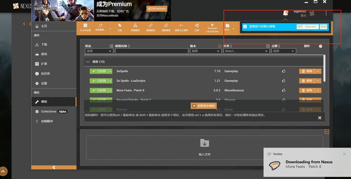Open the 版本 filter dropdown

point(206,51)
